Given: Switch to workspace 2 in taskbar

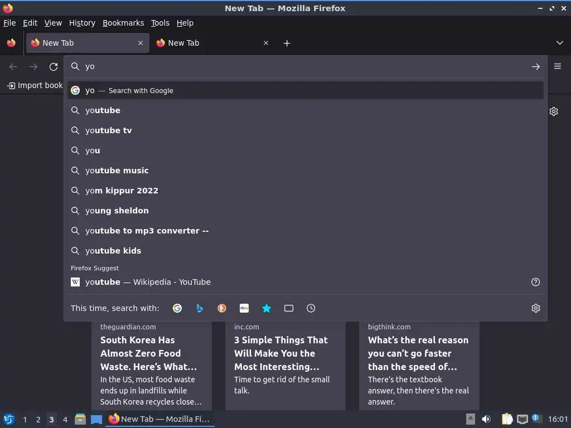Looking at the screenshot, I should (x=38, y=420).
